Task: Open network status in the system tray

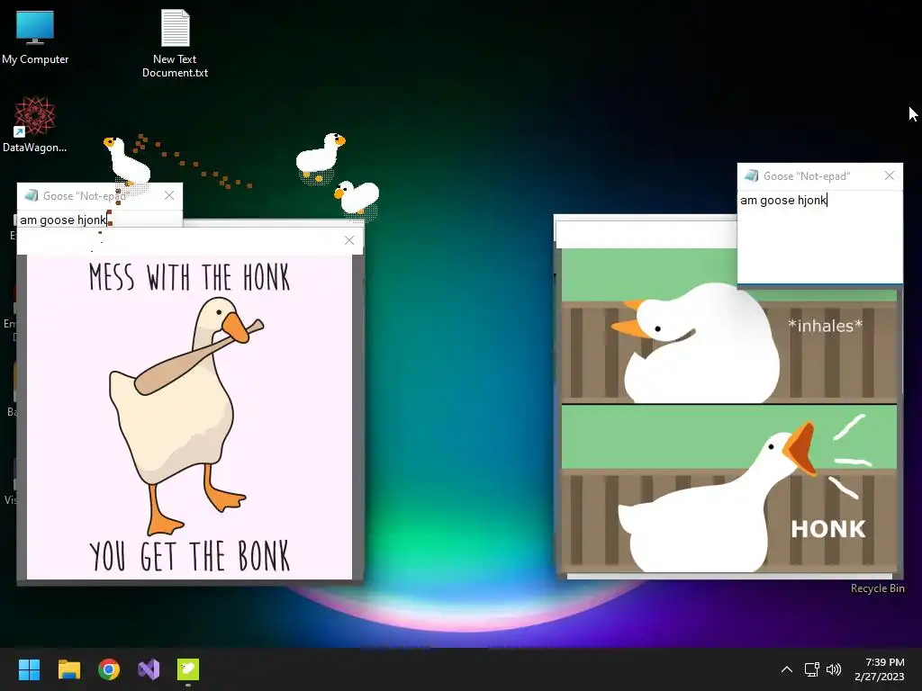Action: (x=812, y=669)
